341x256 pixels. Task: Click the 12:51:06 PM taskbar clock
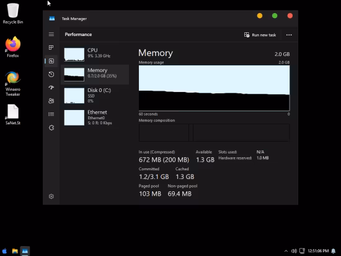point(318,251)
